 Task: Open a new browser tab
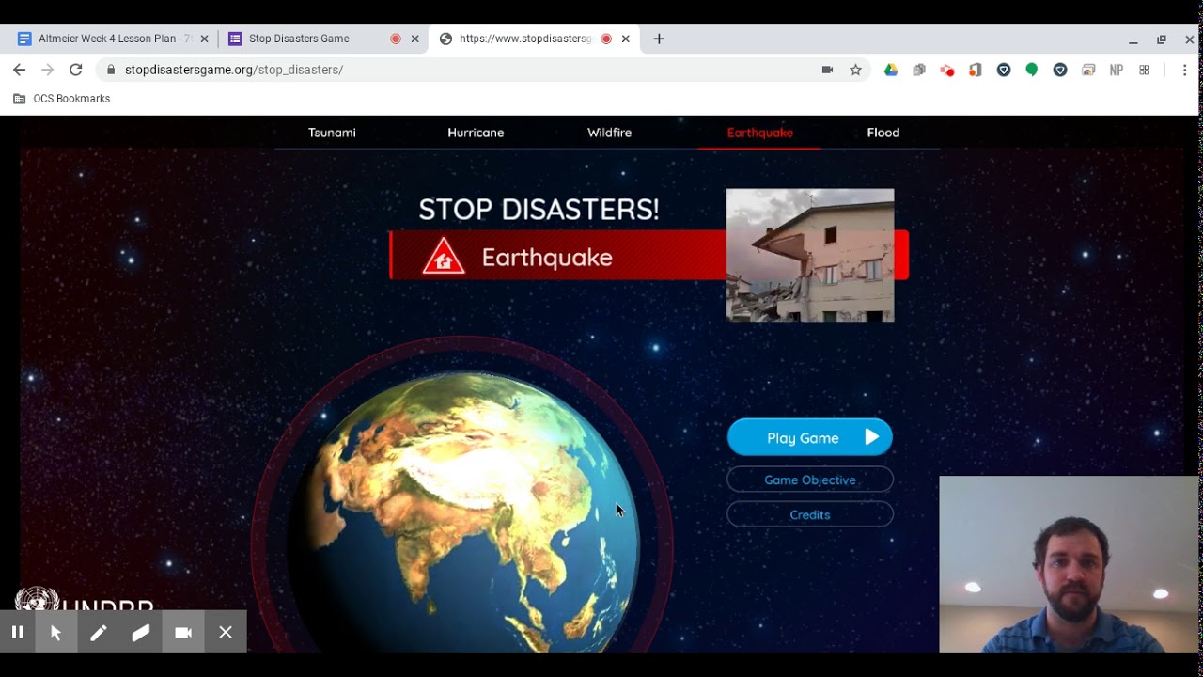659,39
